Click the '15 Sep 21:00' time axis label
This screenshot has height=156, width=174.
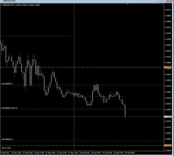tap(62, 153)
